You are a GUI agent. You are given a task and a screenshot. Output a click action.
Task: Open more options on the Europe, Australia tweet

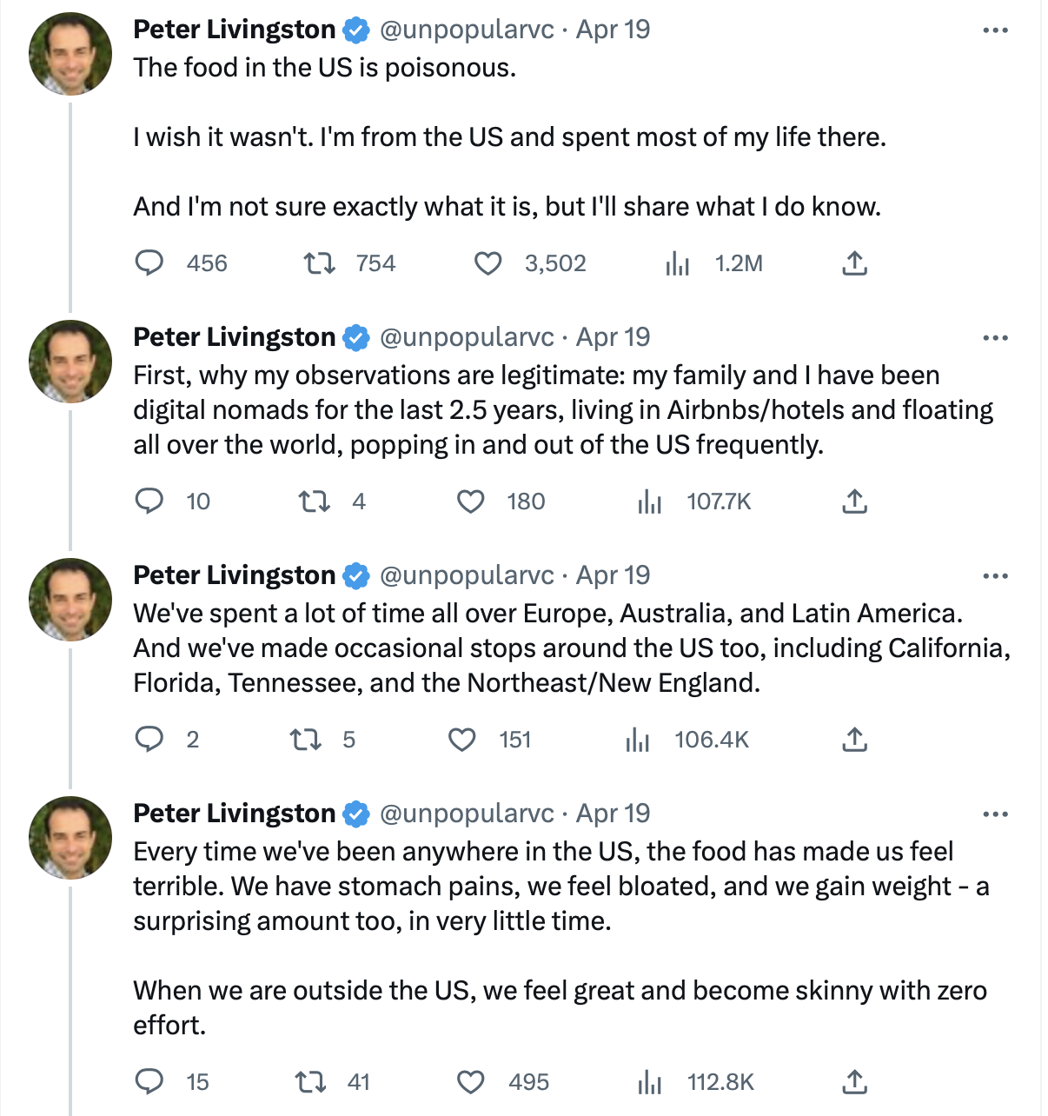[995, 576]
